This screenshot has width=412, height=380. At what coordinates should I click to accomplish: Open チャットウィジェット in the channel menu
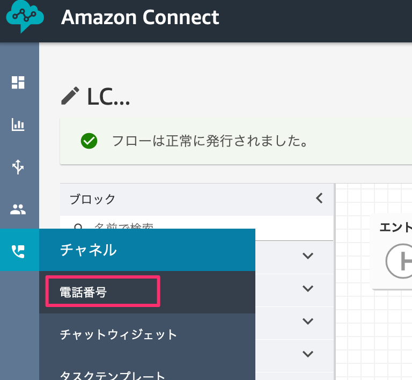pyautogui.click(x=119, y=335)
